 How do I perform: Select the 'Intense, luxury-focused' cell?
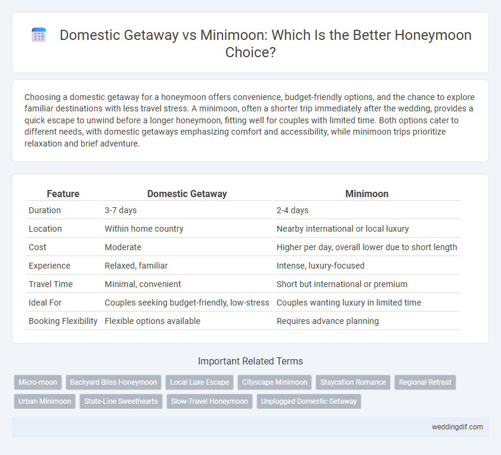[x=367, y=266]
